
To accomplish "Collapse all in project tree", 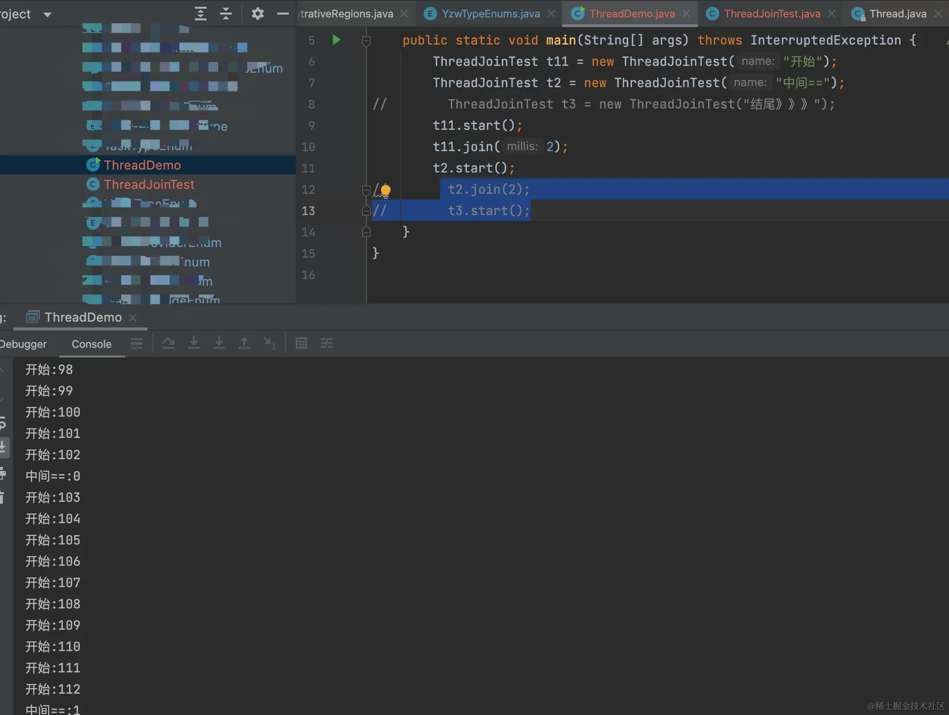I will (x=226, y=14).
